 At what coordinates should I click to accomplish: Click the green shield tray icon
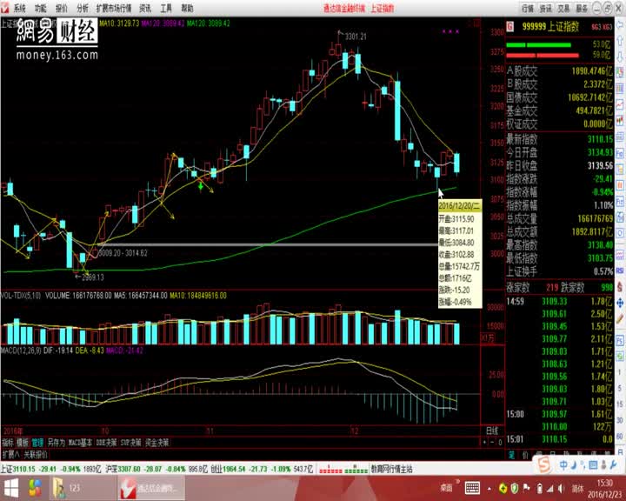coord(515,488)
